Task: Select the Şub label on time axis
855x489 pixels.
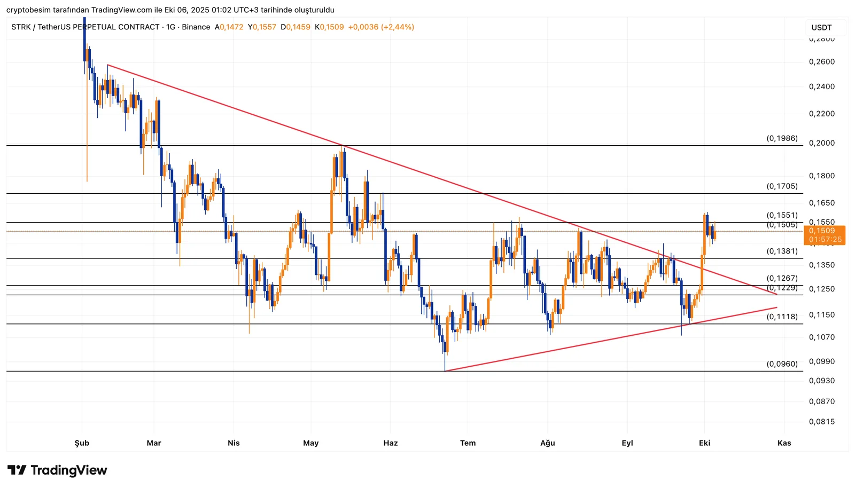Action: click(82, 443)
